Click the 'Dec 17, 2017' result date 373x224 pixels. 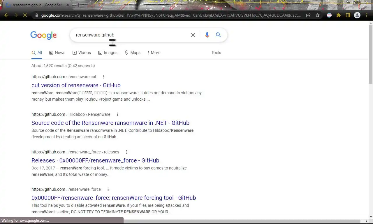coord(43,168)
